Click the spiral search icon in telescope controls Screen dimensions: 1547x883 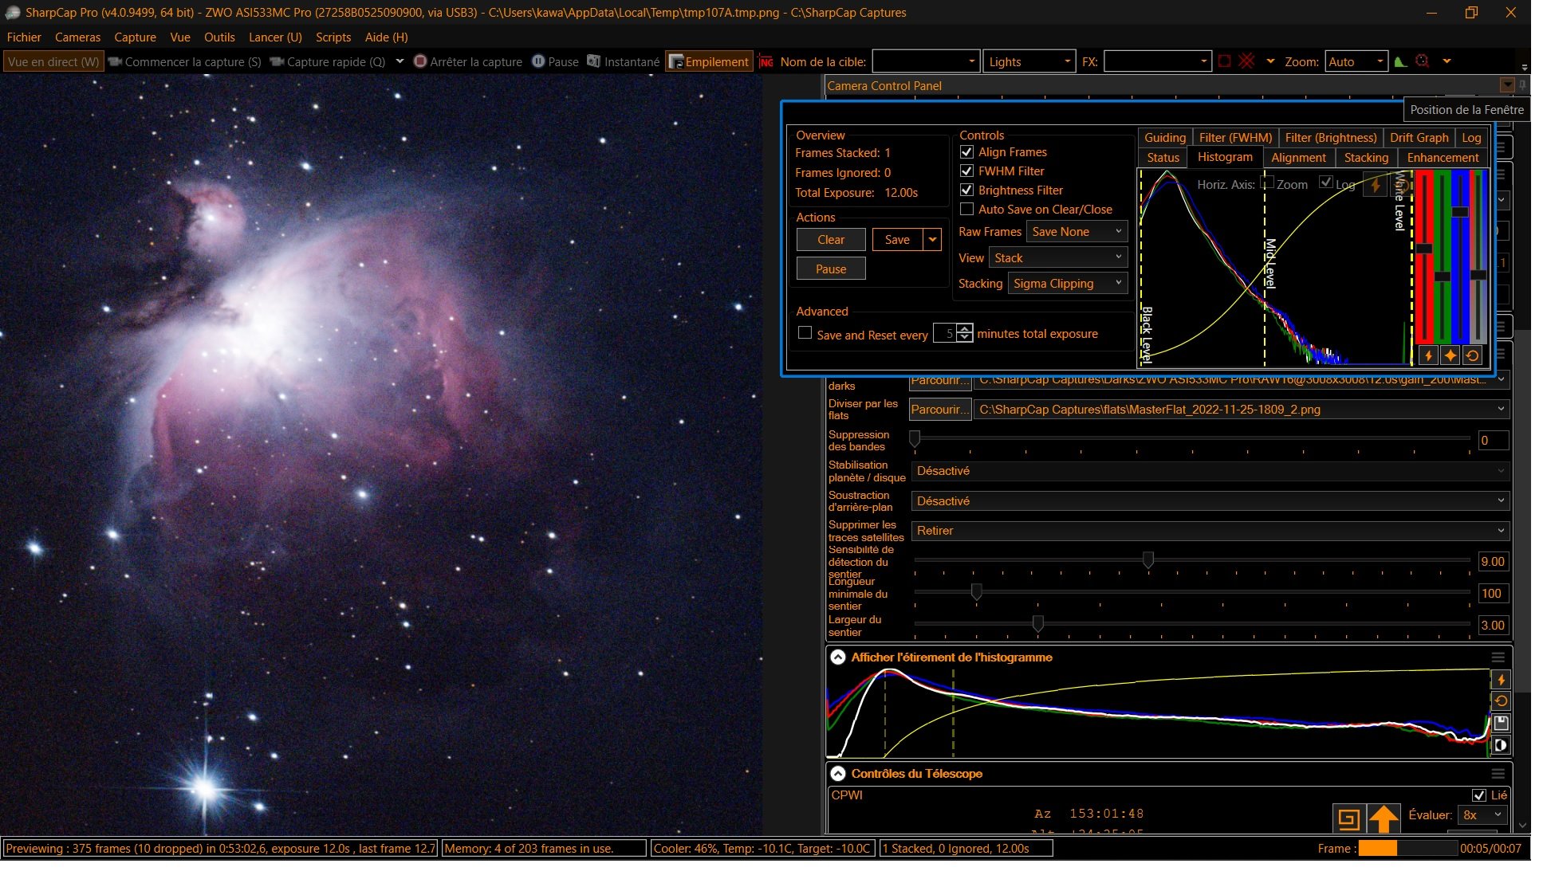(x=1348, y=818)
